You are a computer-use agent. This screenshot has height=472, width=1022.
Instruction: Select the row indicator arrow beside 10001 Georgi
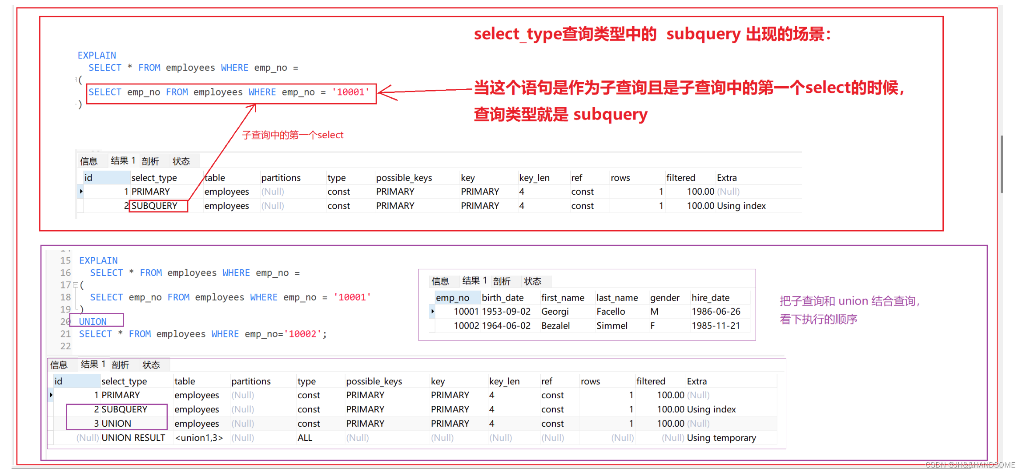coord(432,312)
